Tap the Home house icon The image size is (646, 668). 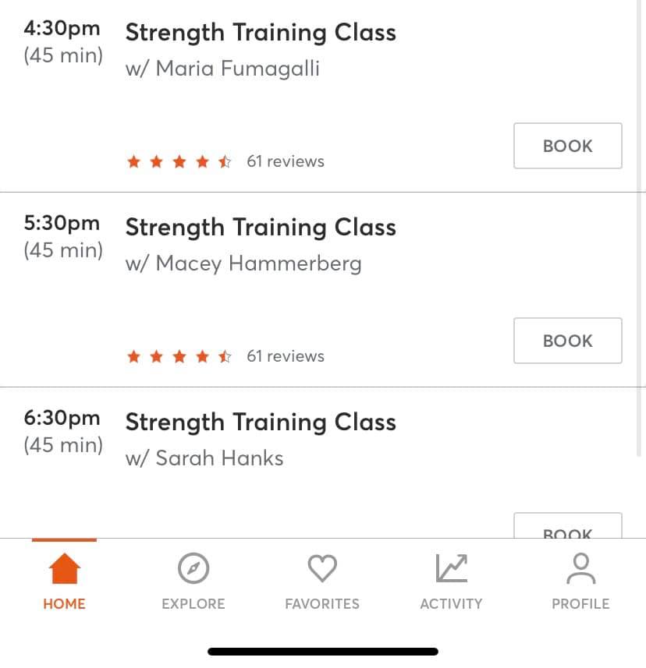(x=64, y=569)
